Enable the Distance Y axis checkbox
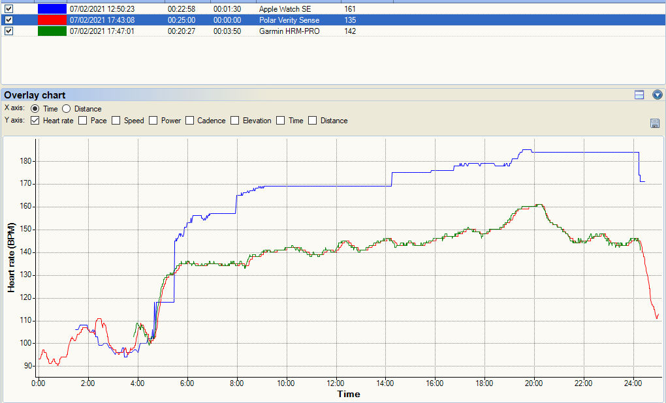 312,121
